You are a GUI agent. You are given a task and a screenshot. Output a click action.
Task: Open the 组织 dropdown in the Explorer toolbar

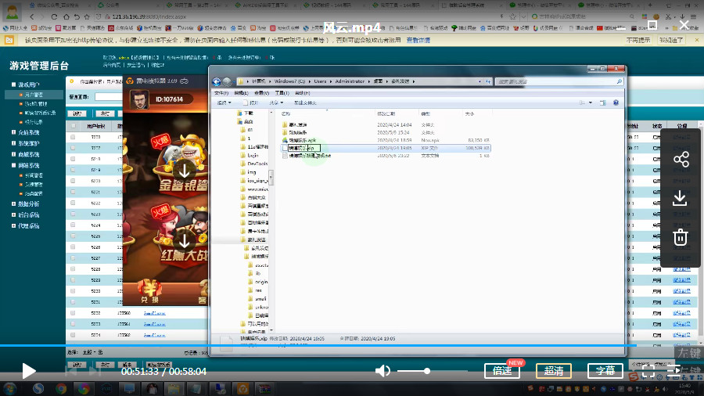tap(224, 103)
